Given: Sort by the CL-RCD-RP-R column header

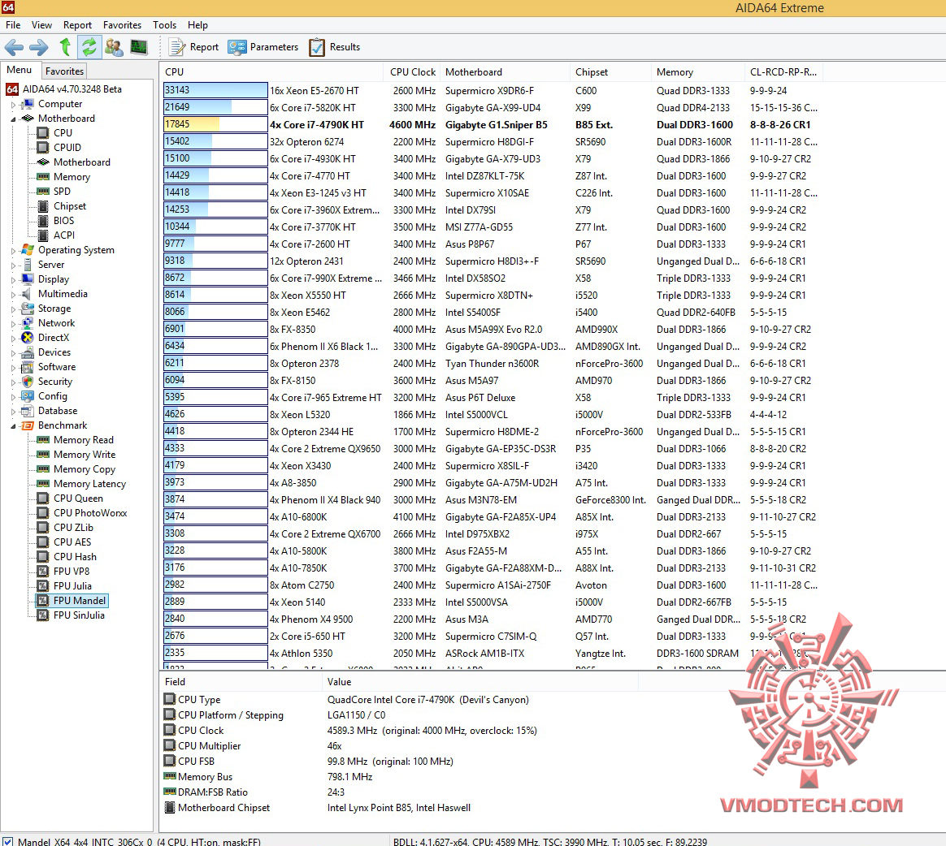Looking at the screenshot, I should click(783, 71).
